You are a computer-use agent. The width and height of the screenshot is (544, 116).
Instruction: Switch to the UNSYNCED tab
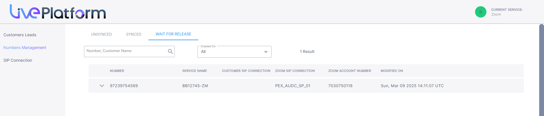click(x=101, y=34)
